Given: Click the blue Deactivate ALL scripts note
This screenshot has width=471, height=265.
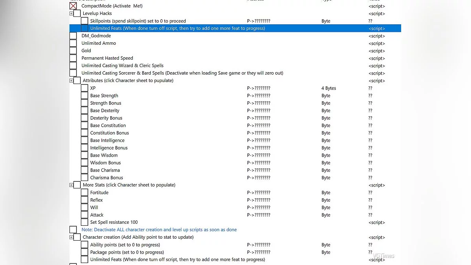Looking at the screenshot, I should (x=159, y=230).
